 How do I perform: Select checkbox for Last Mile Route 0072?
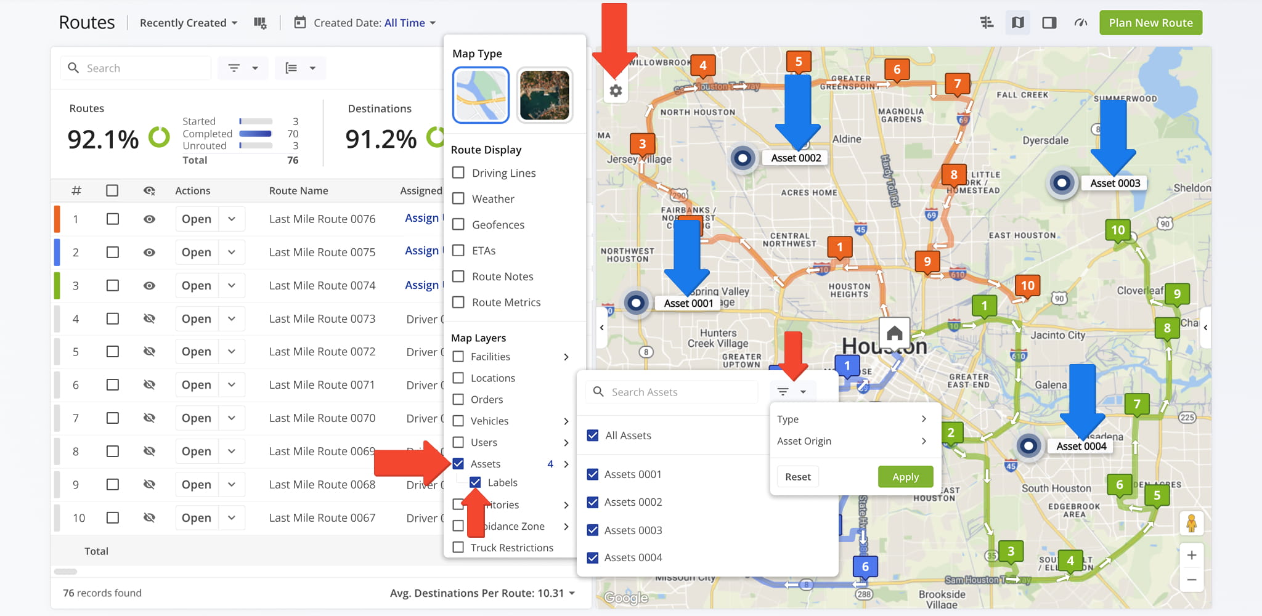pos(112,352)
